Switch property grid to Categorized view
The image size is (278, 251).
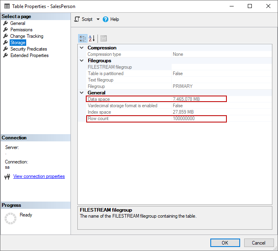coord(83,39)
